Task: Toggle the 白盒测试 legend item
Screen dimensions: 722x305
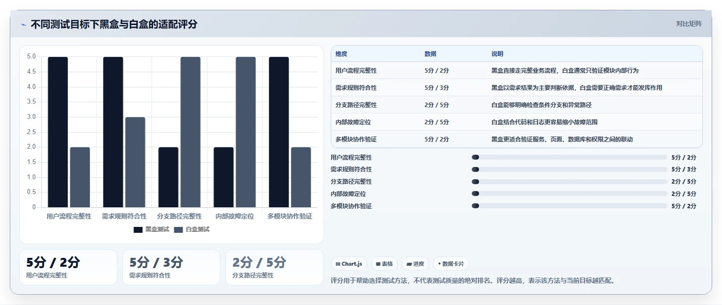Action: (192, 229)
